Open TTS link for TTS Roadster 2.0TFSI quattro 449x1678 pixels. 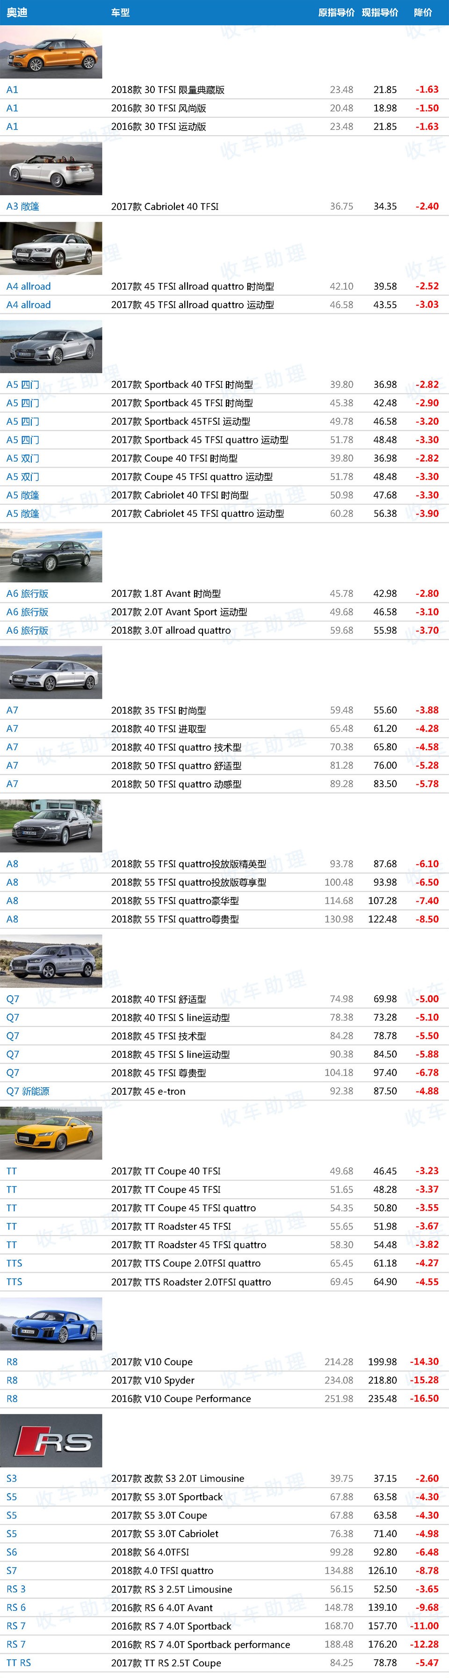click(x=14, y=1282)
